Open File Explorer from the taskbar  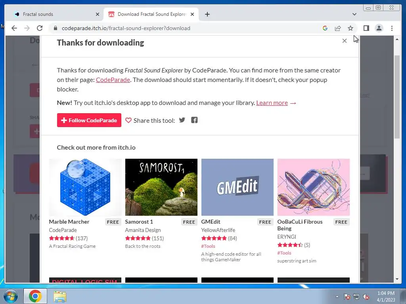[60, 296]
